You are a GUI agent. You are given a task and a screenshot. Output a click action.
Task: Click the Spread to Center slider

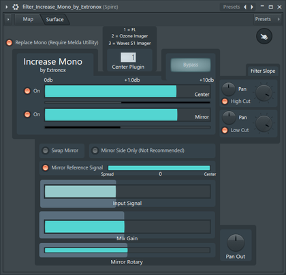159,168
